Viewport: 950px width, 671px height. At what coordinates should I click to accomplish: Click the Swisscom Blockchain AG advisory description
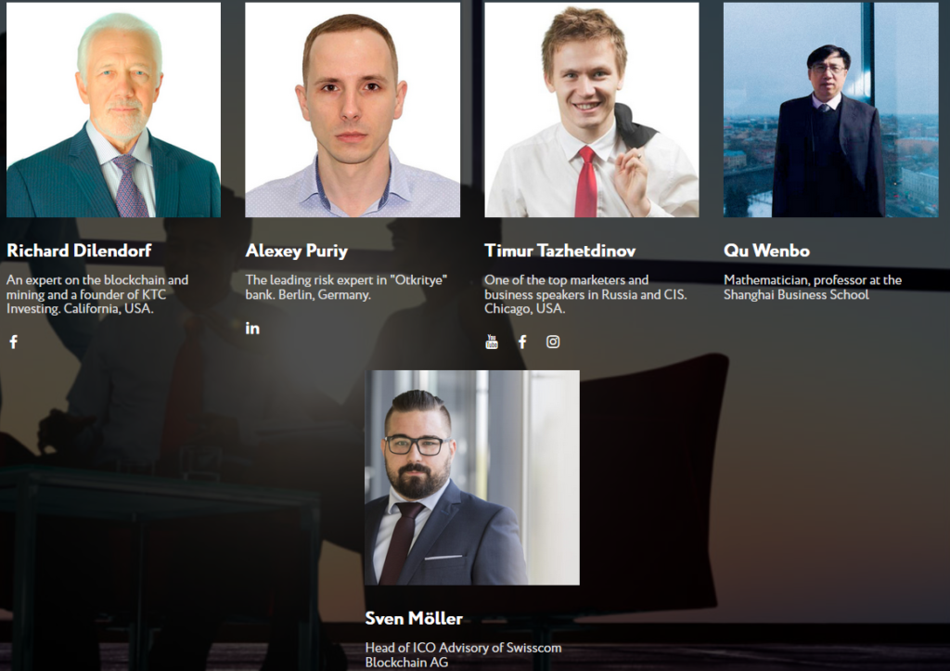[464, 654]
